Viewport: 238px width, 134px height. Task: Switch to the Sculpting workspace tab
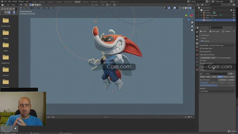50,2
